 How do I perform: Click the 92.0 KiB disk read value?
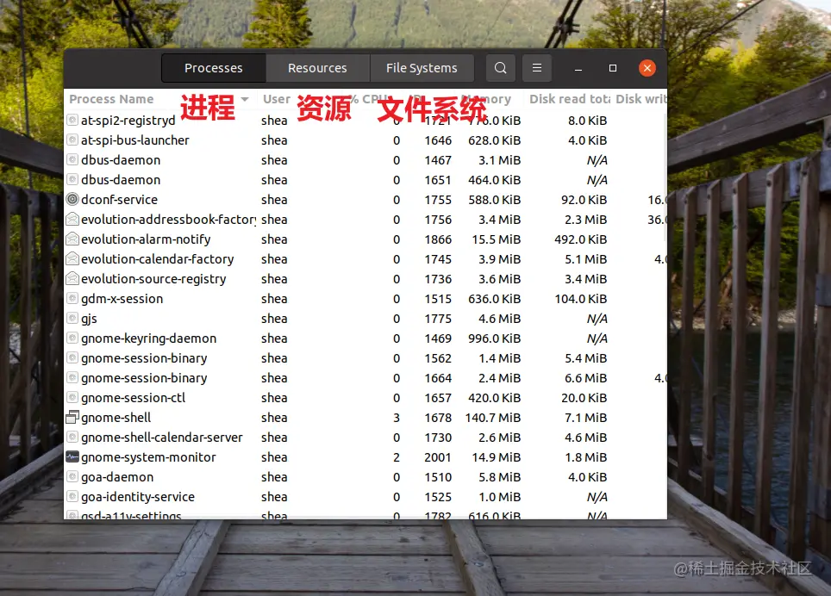584,200
